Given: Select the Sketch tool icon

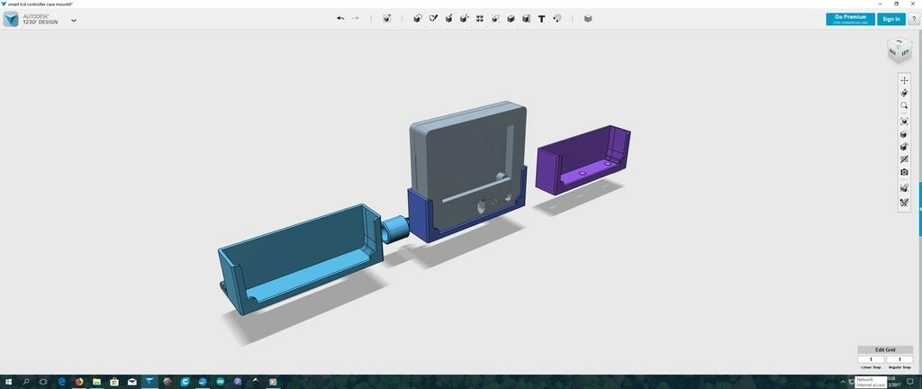Looking at the screenshot, I should [x=433, y=18].
